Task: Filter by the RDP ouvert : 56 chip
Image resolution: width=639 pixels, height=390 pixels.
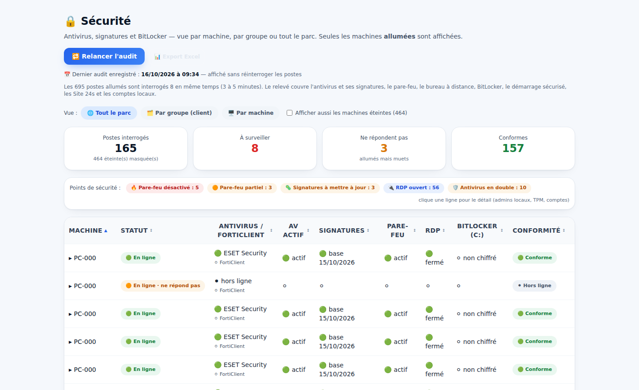Action: click(x=414, y=188)
